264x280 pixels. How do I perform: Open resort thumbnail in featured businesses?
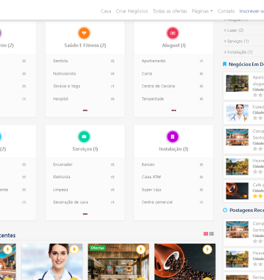237,166
